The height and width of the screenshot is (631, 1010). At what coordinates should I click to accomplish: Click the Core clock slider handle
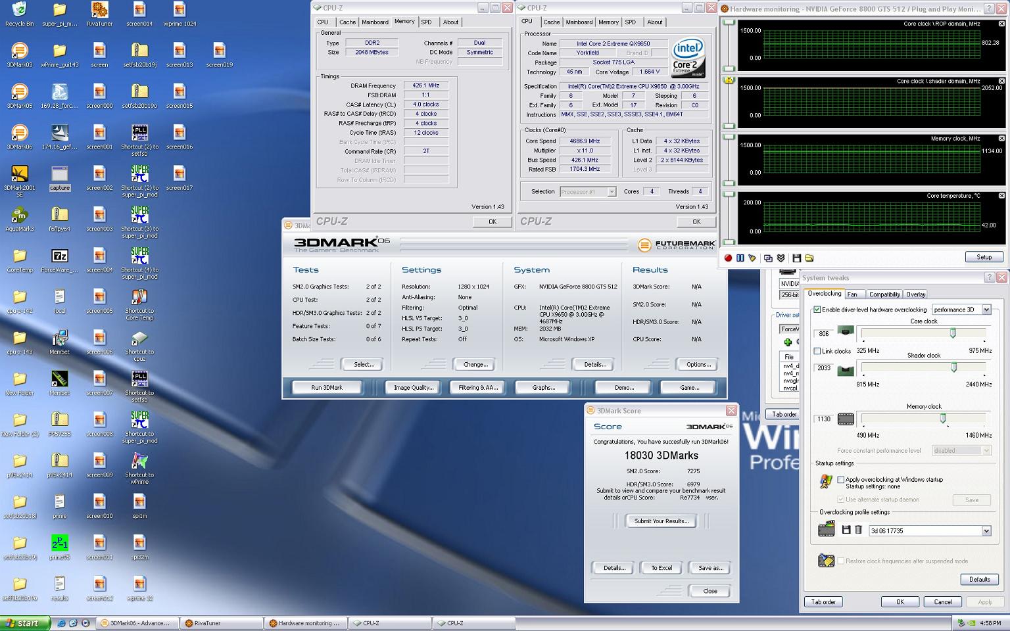pyautogui.click(x=953, y=333)
